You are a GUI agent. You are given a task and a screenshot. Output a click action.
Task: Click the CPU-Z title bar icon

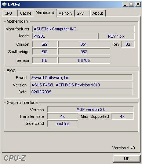[4, 4]
